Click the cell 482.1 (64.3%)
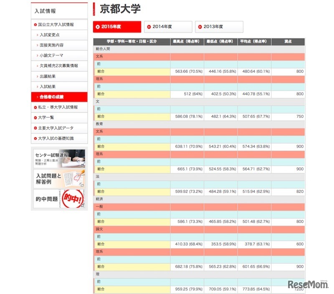The image size is (334, 294). 221,117
